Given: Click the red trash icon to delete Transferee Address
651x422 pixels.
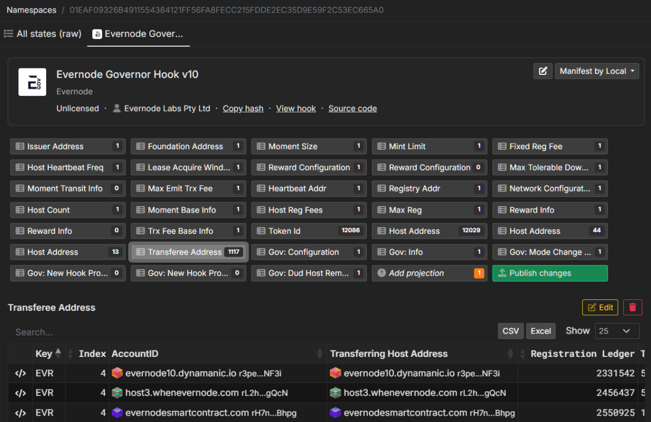Looking at the screenshot, I should [x=633, y=307].
